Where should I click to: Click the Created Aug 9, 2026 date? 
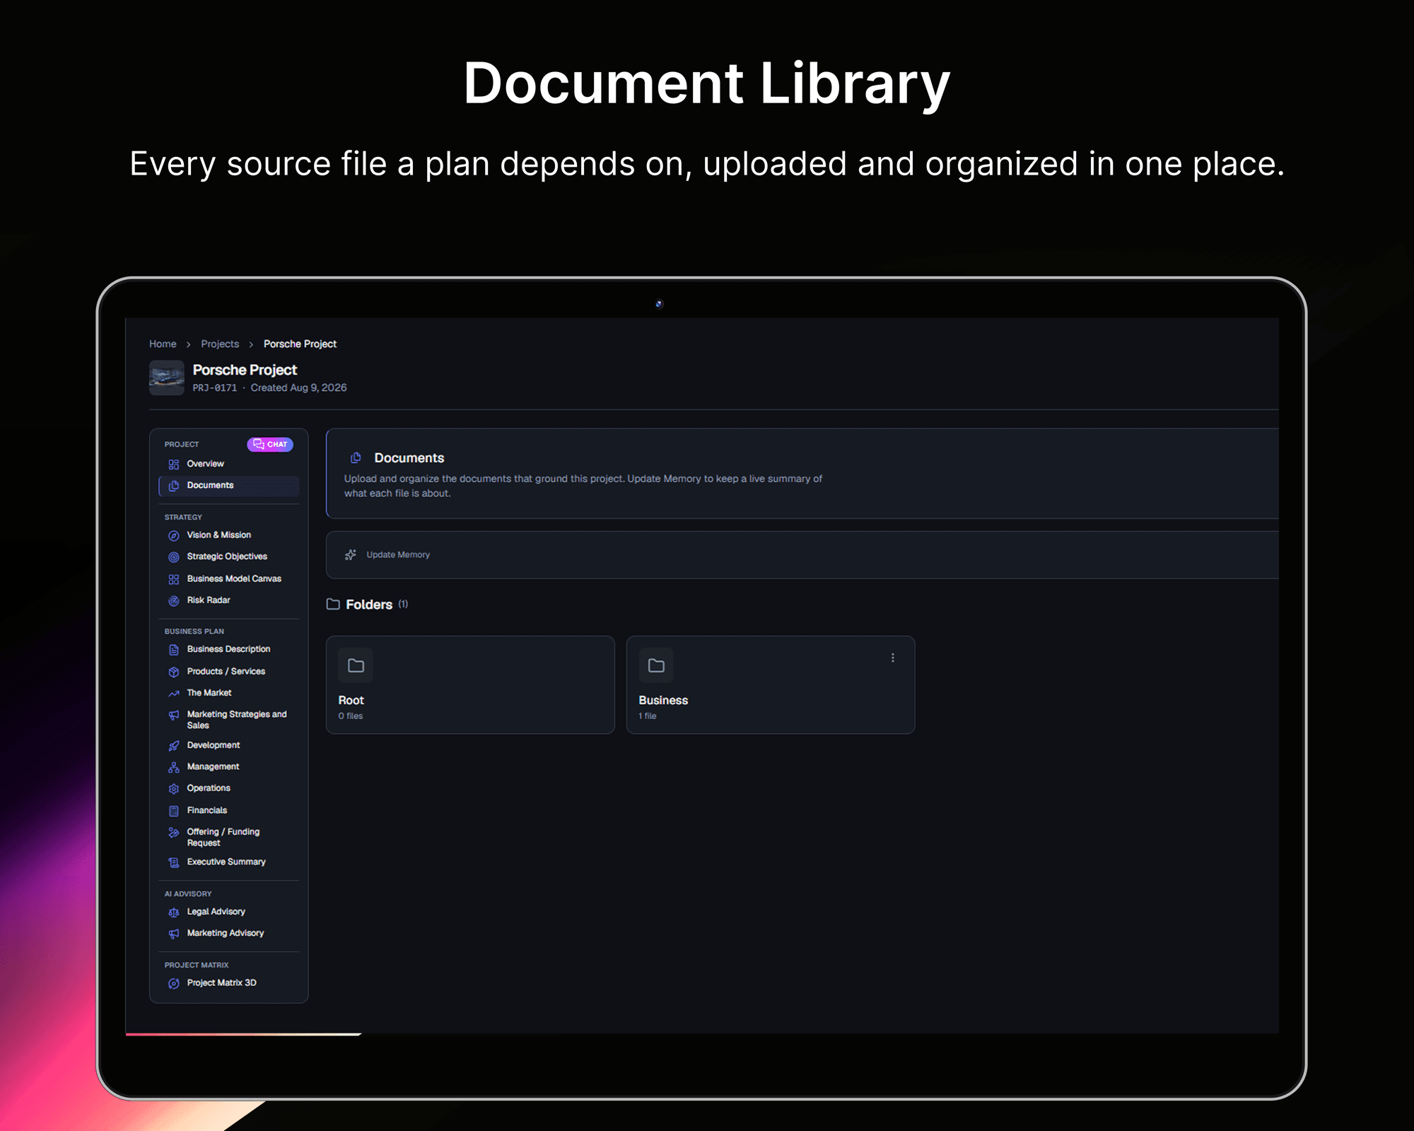298,388
